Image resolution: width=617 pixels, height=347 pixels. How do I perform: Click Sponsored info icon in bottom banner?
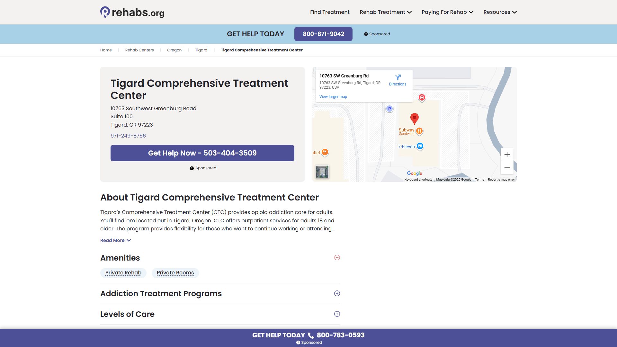pyautogui.click(x=298, y=343)
